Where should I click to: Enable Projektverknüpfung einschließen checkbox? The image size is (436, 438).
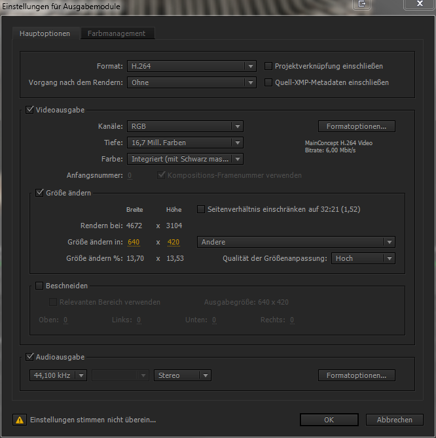(268, 66)
